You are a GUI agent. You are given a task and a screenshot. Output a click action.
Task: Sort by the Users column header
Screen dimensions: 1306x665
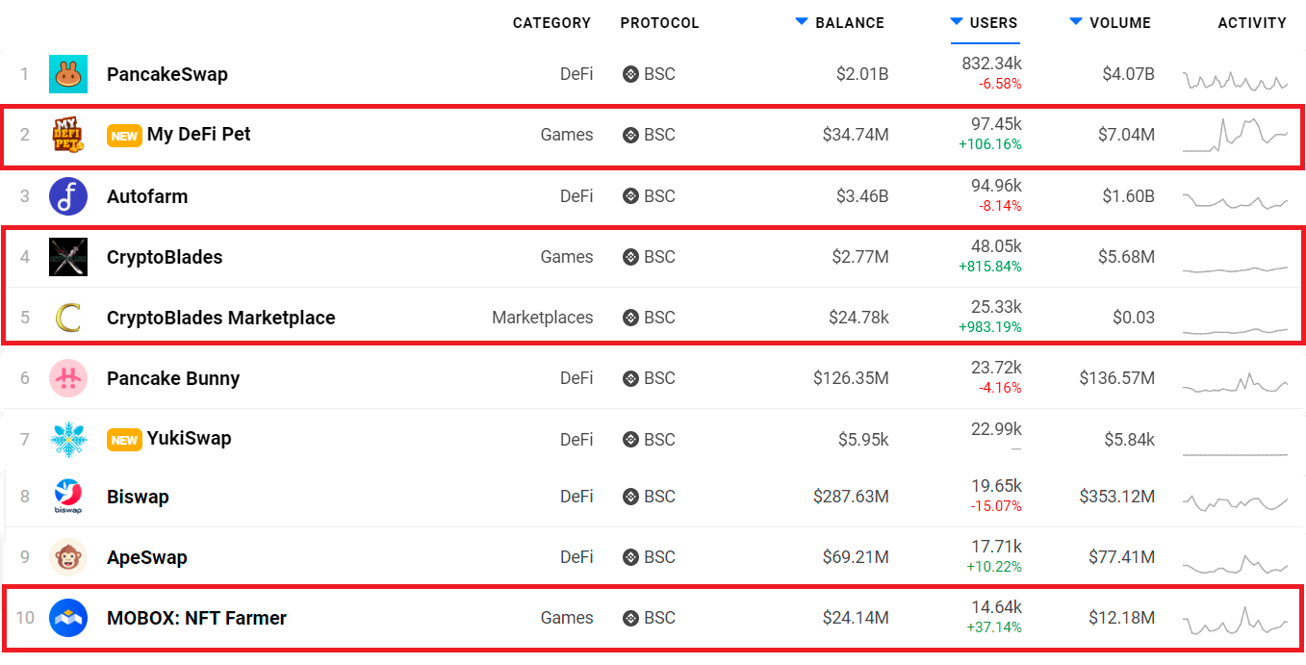point(993,22)
